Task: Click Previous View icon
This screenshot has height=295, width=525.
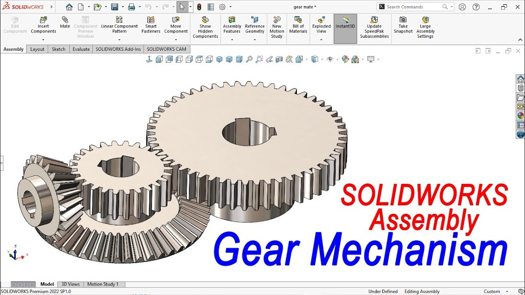Action: click(269, 59)
